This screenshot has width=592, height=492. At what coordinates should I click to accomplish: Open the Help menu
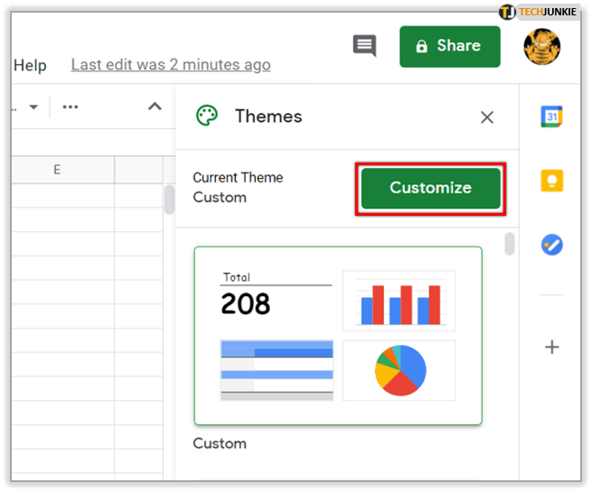[x=30, y=65]
